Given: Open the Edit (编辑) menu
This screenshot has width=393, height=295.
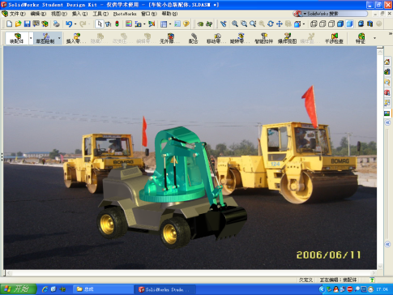Looking at the screenshot, I should pyautogui.click(x=38, y=14).
